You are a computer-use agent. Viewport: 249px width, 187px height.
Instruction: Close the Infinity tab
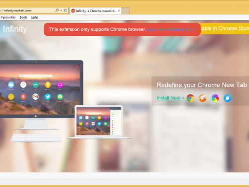point(119,11)
